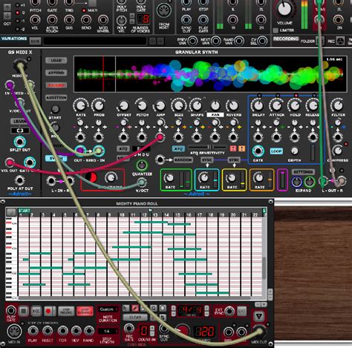Viewport: 352px width, 348px height.
Task: Click the PAN knob
Action: (215, 105)
